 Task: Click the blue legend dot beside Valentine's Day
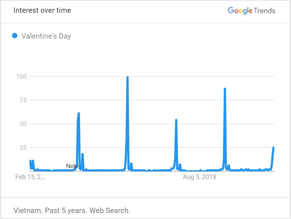15,36
